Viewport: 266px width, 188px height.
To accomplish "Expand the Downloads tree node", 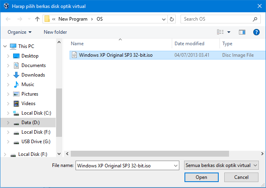I will point(8,75).
